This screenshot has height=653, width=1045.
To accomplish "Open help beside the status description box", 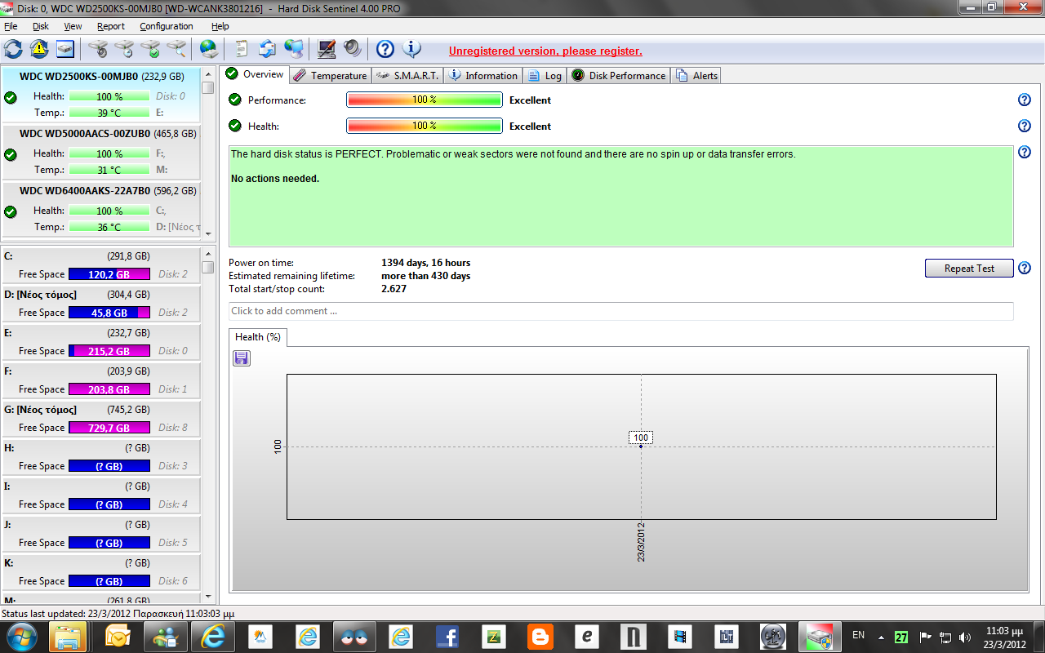I will click(x=1025, y=152).
